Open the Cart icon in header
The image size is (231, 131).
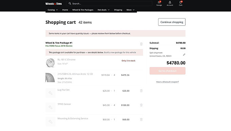(181, 3)
